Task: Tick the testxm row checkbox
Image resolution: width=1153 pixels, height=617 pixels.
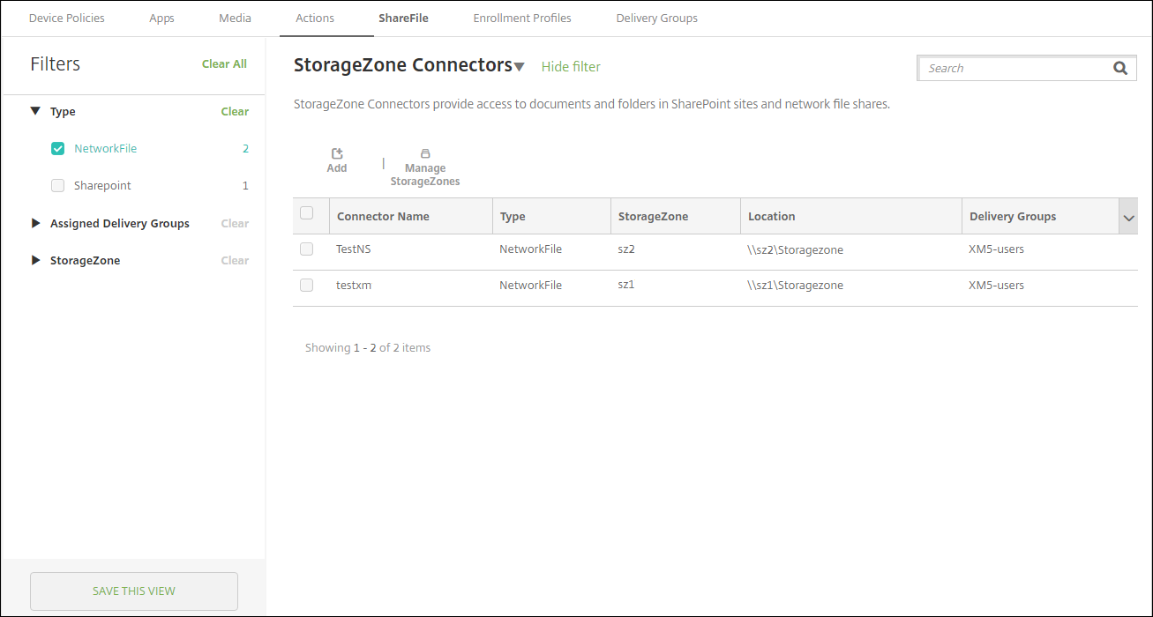Action: (x=307, y=286)
